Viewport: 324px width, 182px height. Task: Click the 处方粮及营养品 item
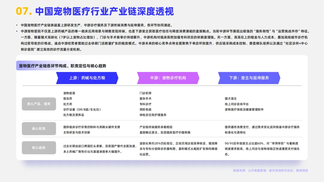point(73,115)
